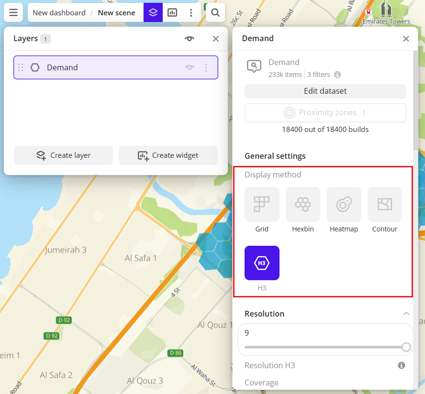425x394 pixels.
Task: Click the resolution value input showing 9
Action: coord(325,333)
